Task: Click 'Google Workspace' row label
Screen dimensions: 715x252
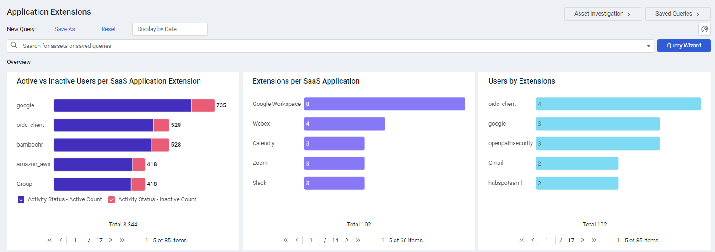Action: 277,104
